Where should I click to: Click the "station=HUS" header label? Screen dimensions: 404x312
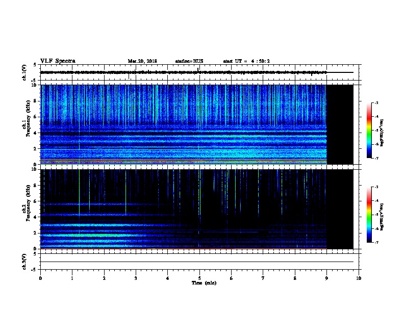[x=189, y=61]
